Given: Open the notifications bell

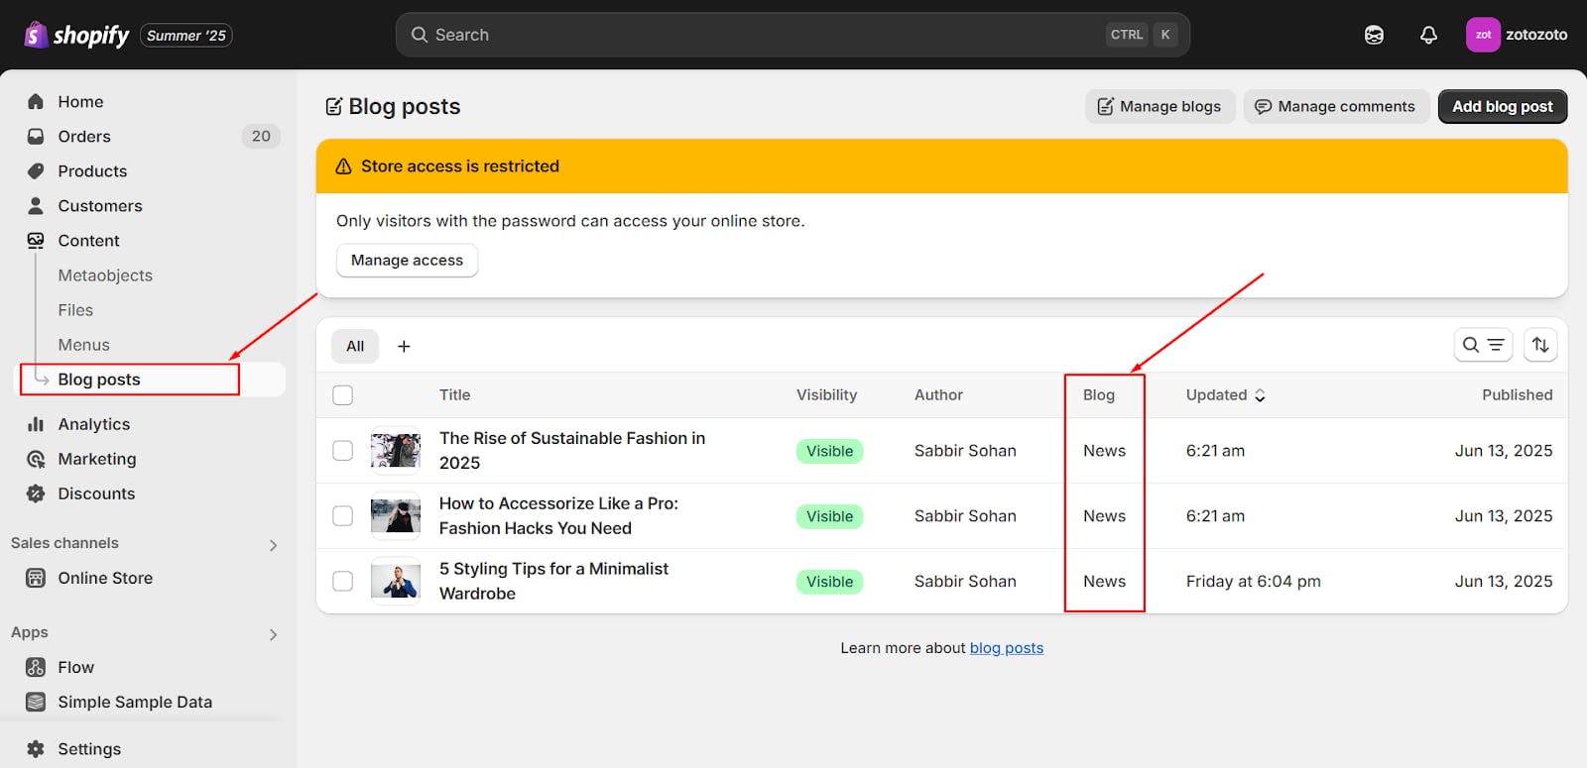Looking at the screenshot, I should [1428, 35].
